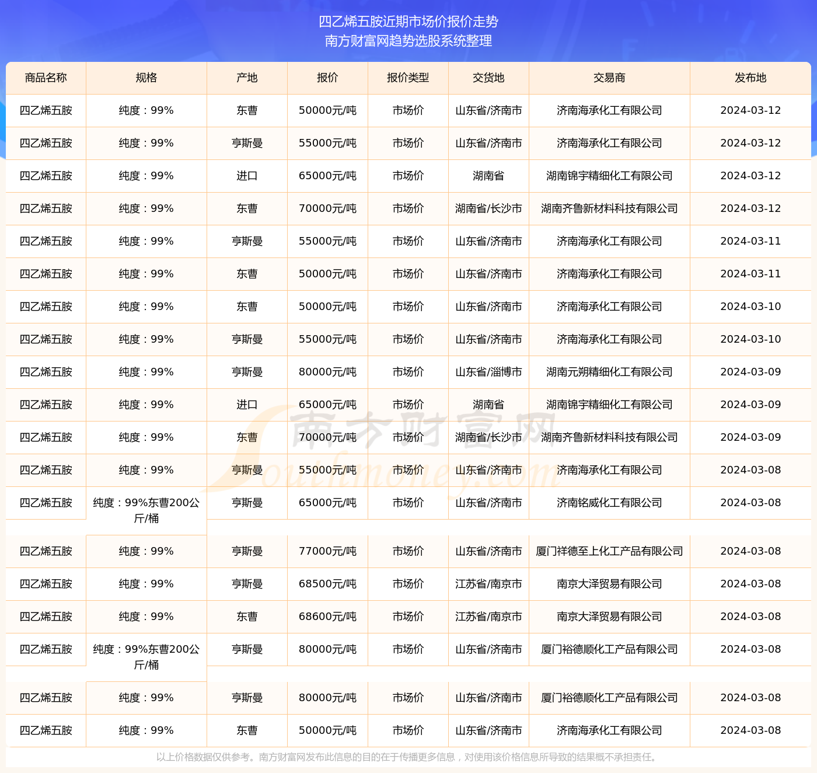Click the 交易商 column header

click(x=610, y=78)
